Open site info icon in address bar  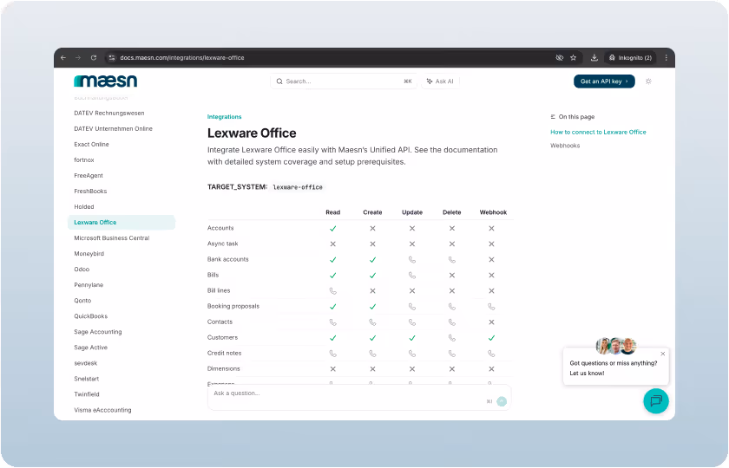111,57
